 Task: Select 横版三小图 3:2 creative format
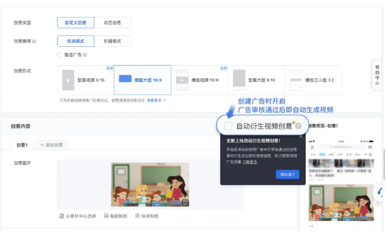[x=313, y=80]
